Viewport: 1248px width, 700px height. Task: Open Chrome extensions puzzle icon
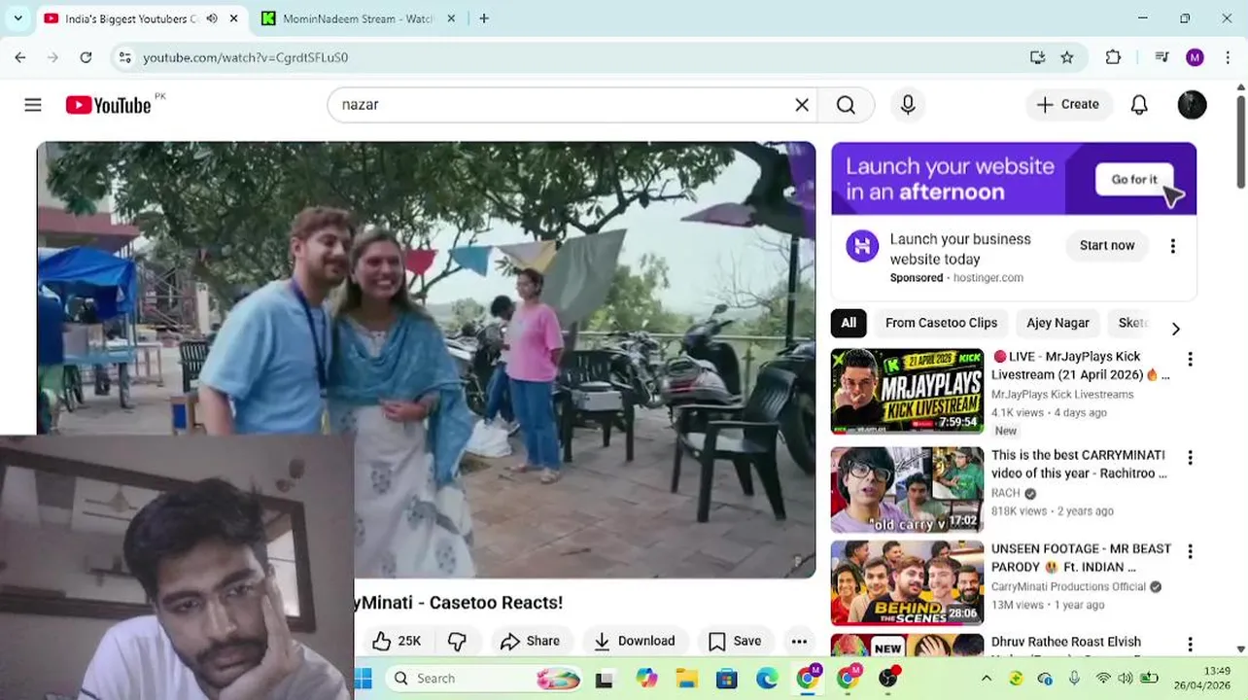point(1114,57)
